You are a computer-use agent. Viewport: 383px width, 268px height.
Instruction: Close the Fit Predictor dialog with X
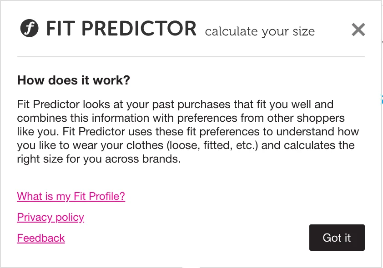click(x=358, y=30)
